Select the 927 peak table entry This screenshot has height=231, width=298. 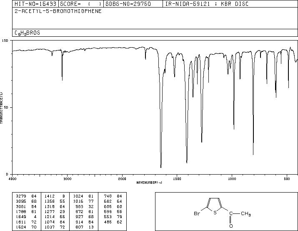[x=85, y=217]
